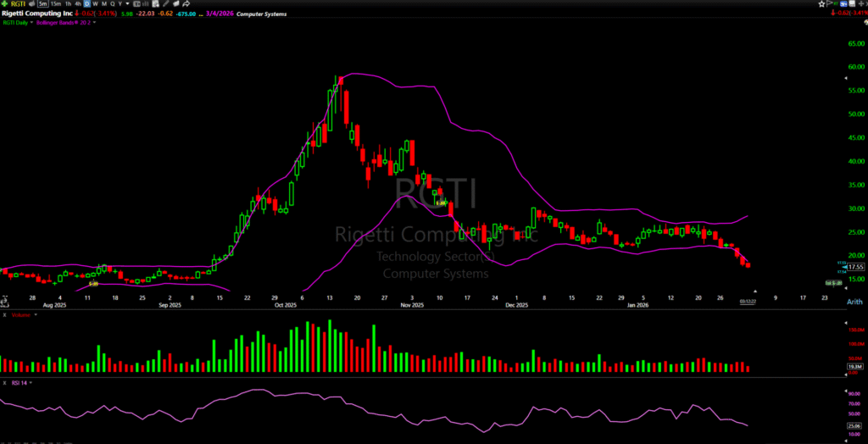The image size is (868, 444).
Task: Switch to the daily D timeframe
Action: pos(86,4)
